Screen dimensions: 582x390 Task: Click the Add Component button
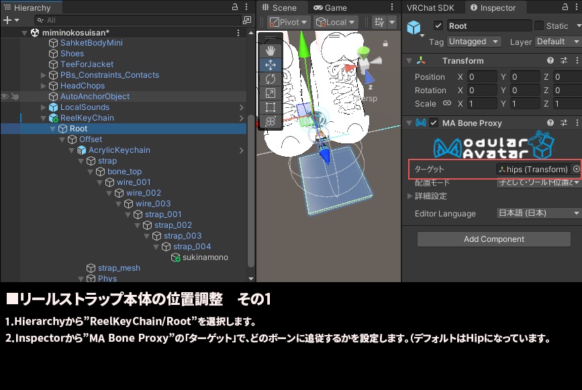click(x=493, y=239)
